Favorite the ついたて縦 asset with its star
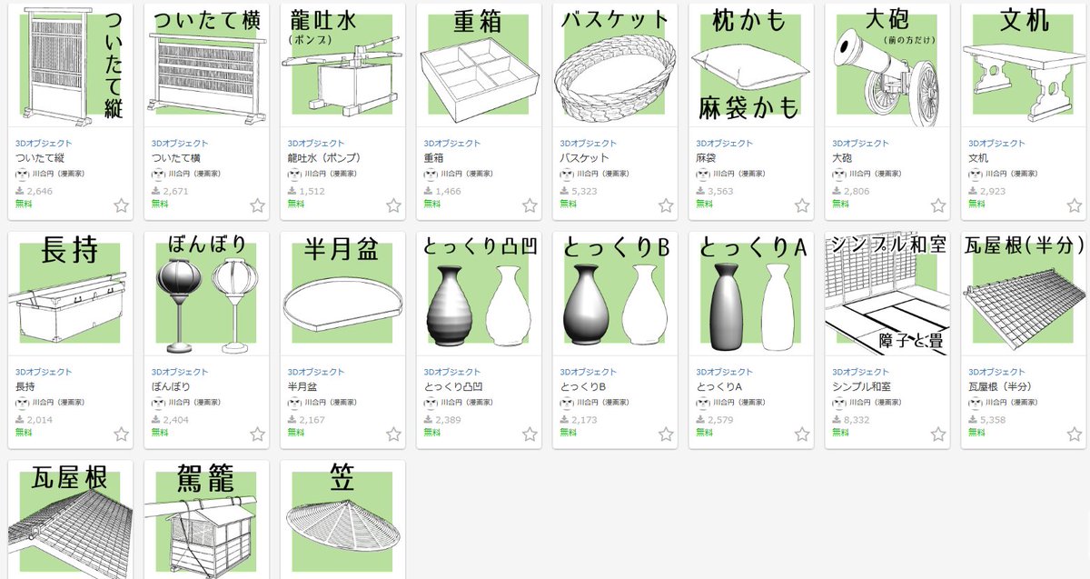 (122, 205)
